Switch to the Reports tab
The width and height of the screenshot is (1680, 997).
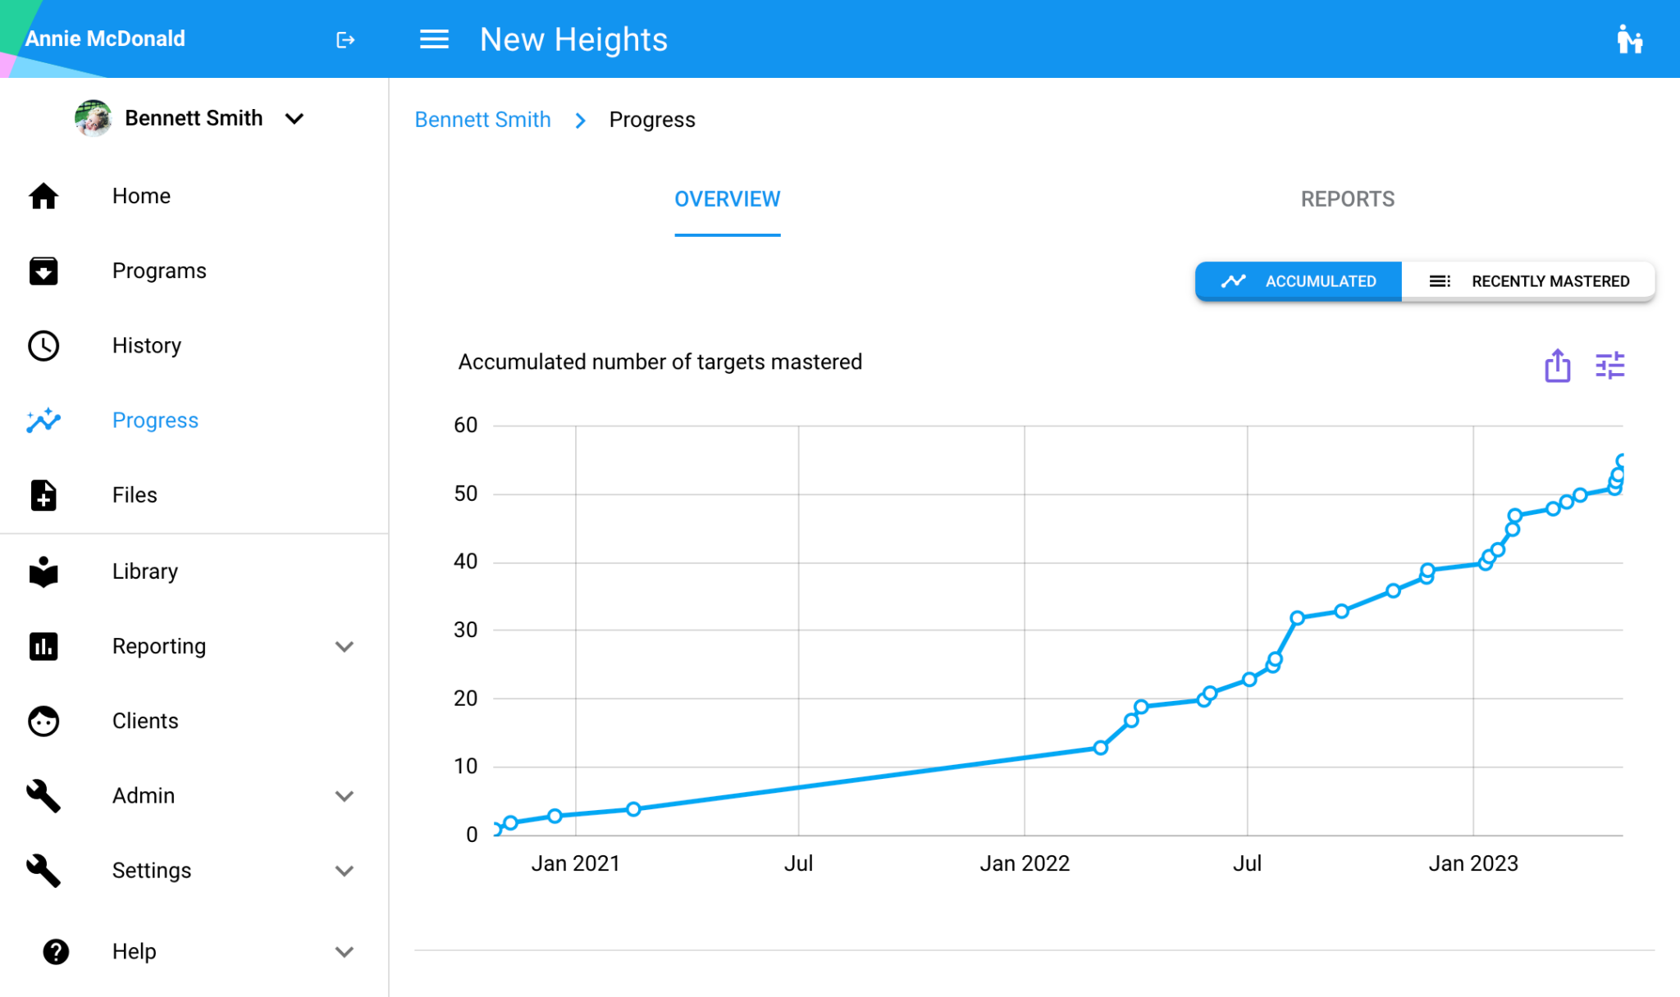pos(1347,199)
